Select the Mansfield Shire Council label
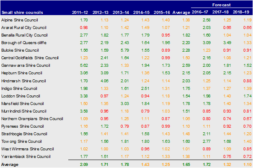Image resolution: width=253 pixels, height=168 pixels. point(23,104)
